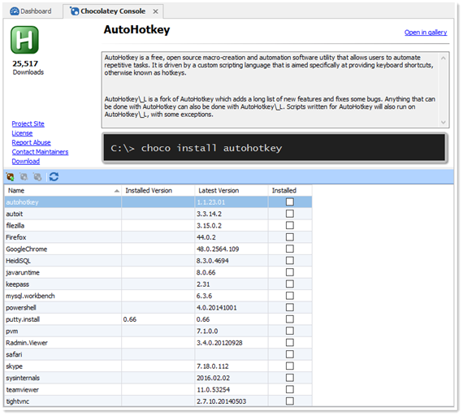Sort by Installed Version column header
Image resolution: width=463 pixels, height=416 pixels.
coord(158,191)
